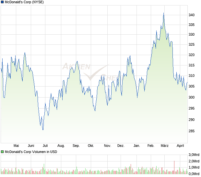Select the 'Juli' month label on x-axis

pos(45,146)
